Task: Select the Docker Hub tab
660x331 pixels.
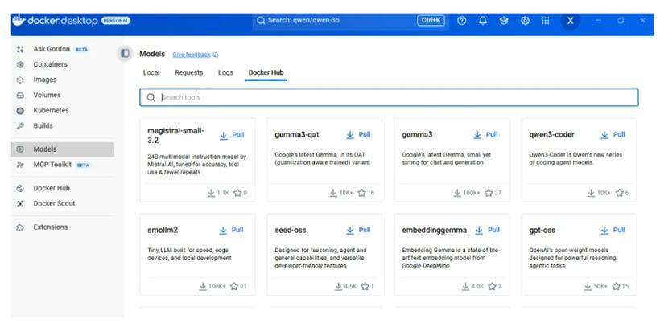Action: tap(266, 72)
